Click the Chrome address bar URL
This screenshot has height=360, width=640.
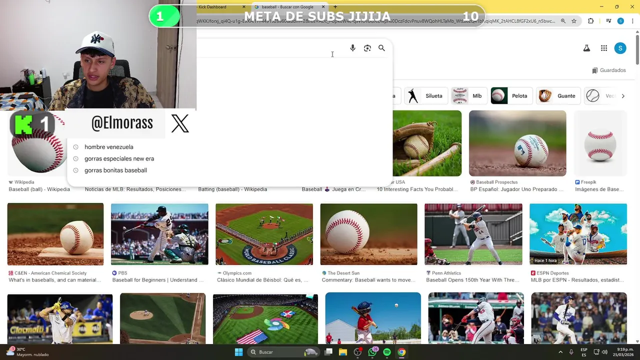tap(375, 21)
